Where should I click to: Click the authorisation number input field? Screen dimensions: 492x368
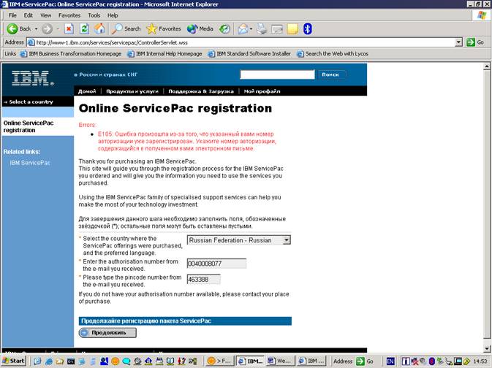click(x=216, y=264)
